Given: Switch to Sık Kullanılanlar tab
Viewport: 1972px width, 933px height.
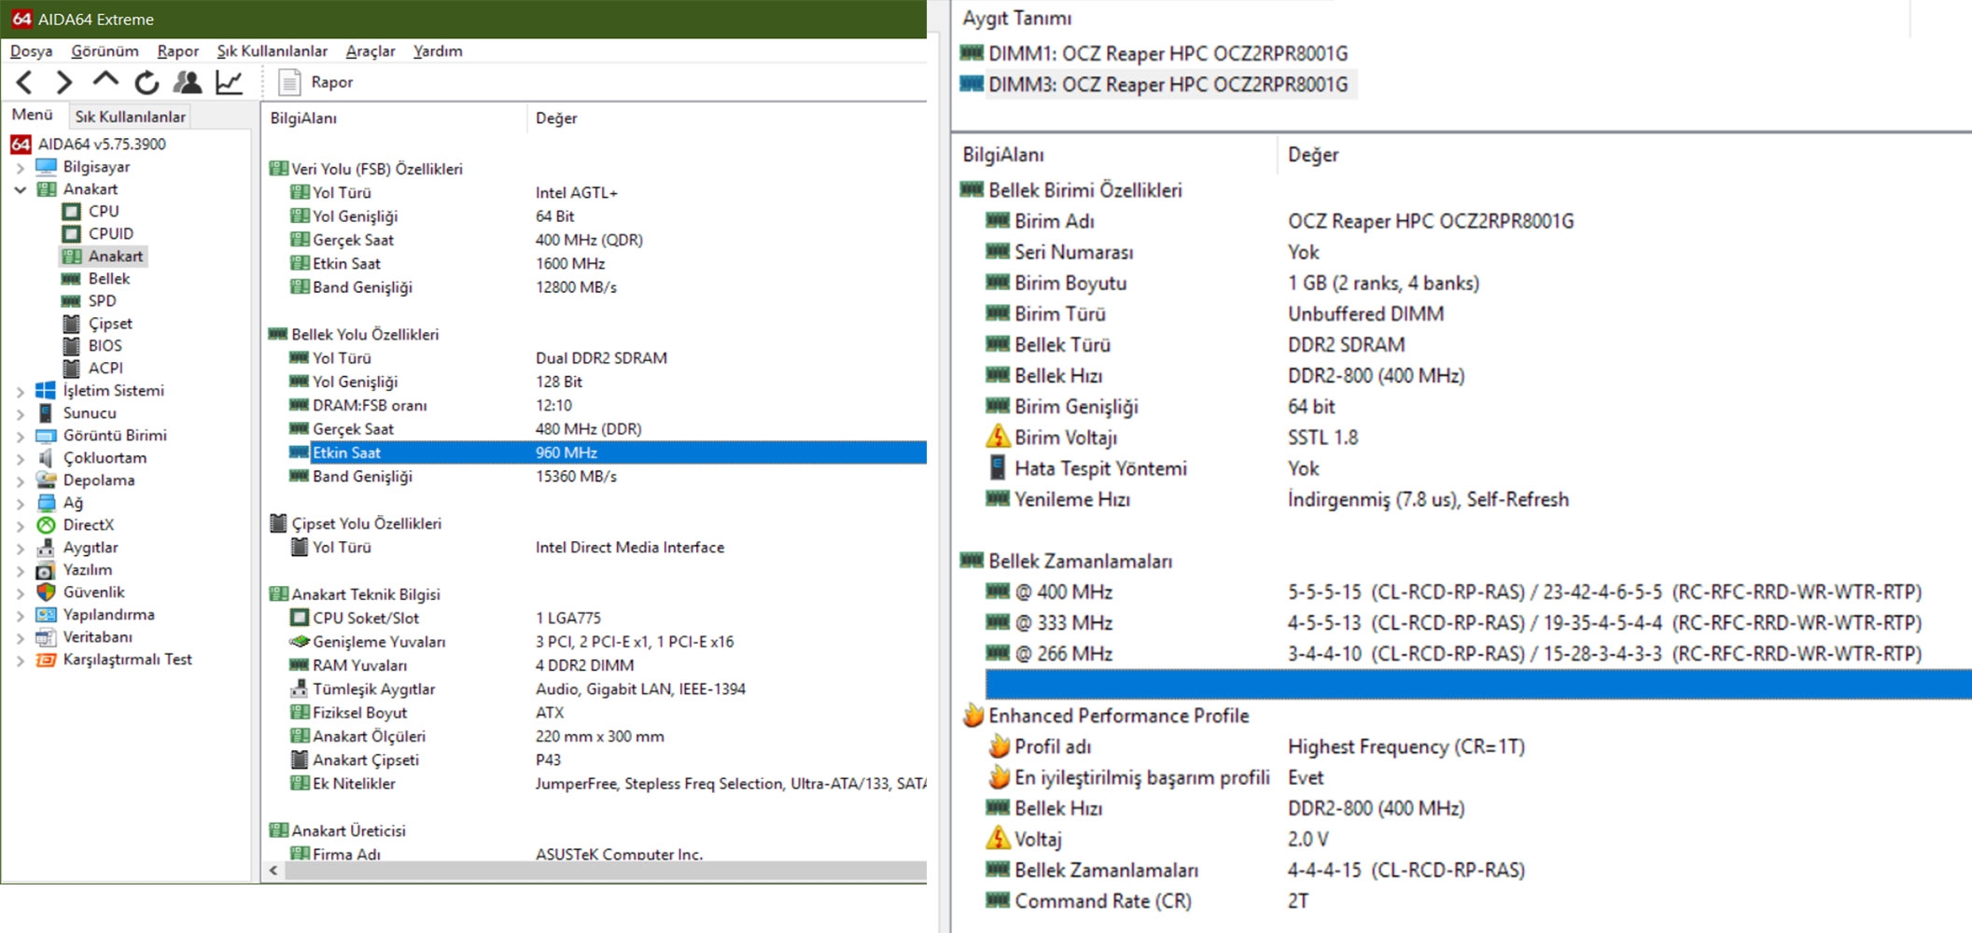Looking at the screenshot, I should 130,117.
